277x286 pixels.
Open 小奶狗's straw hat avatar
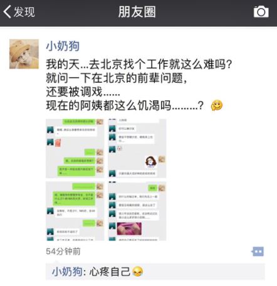[24, 54]
